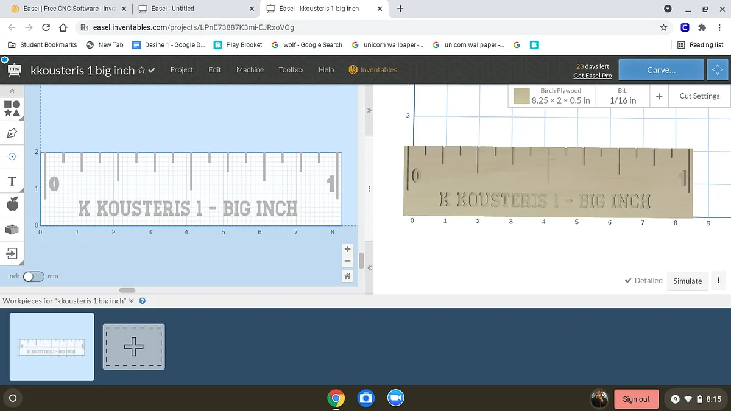The image size is (731, 411).
Task: Click the Get Easel Pro link
Action: pos(592,76)
